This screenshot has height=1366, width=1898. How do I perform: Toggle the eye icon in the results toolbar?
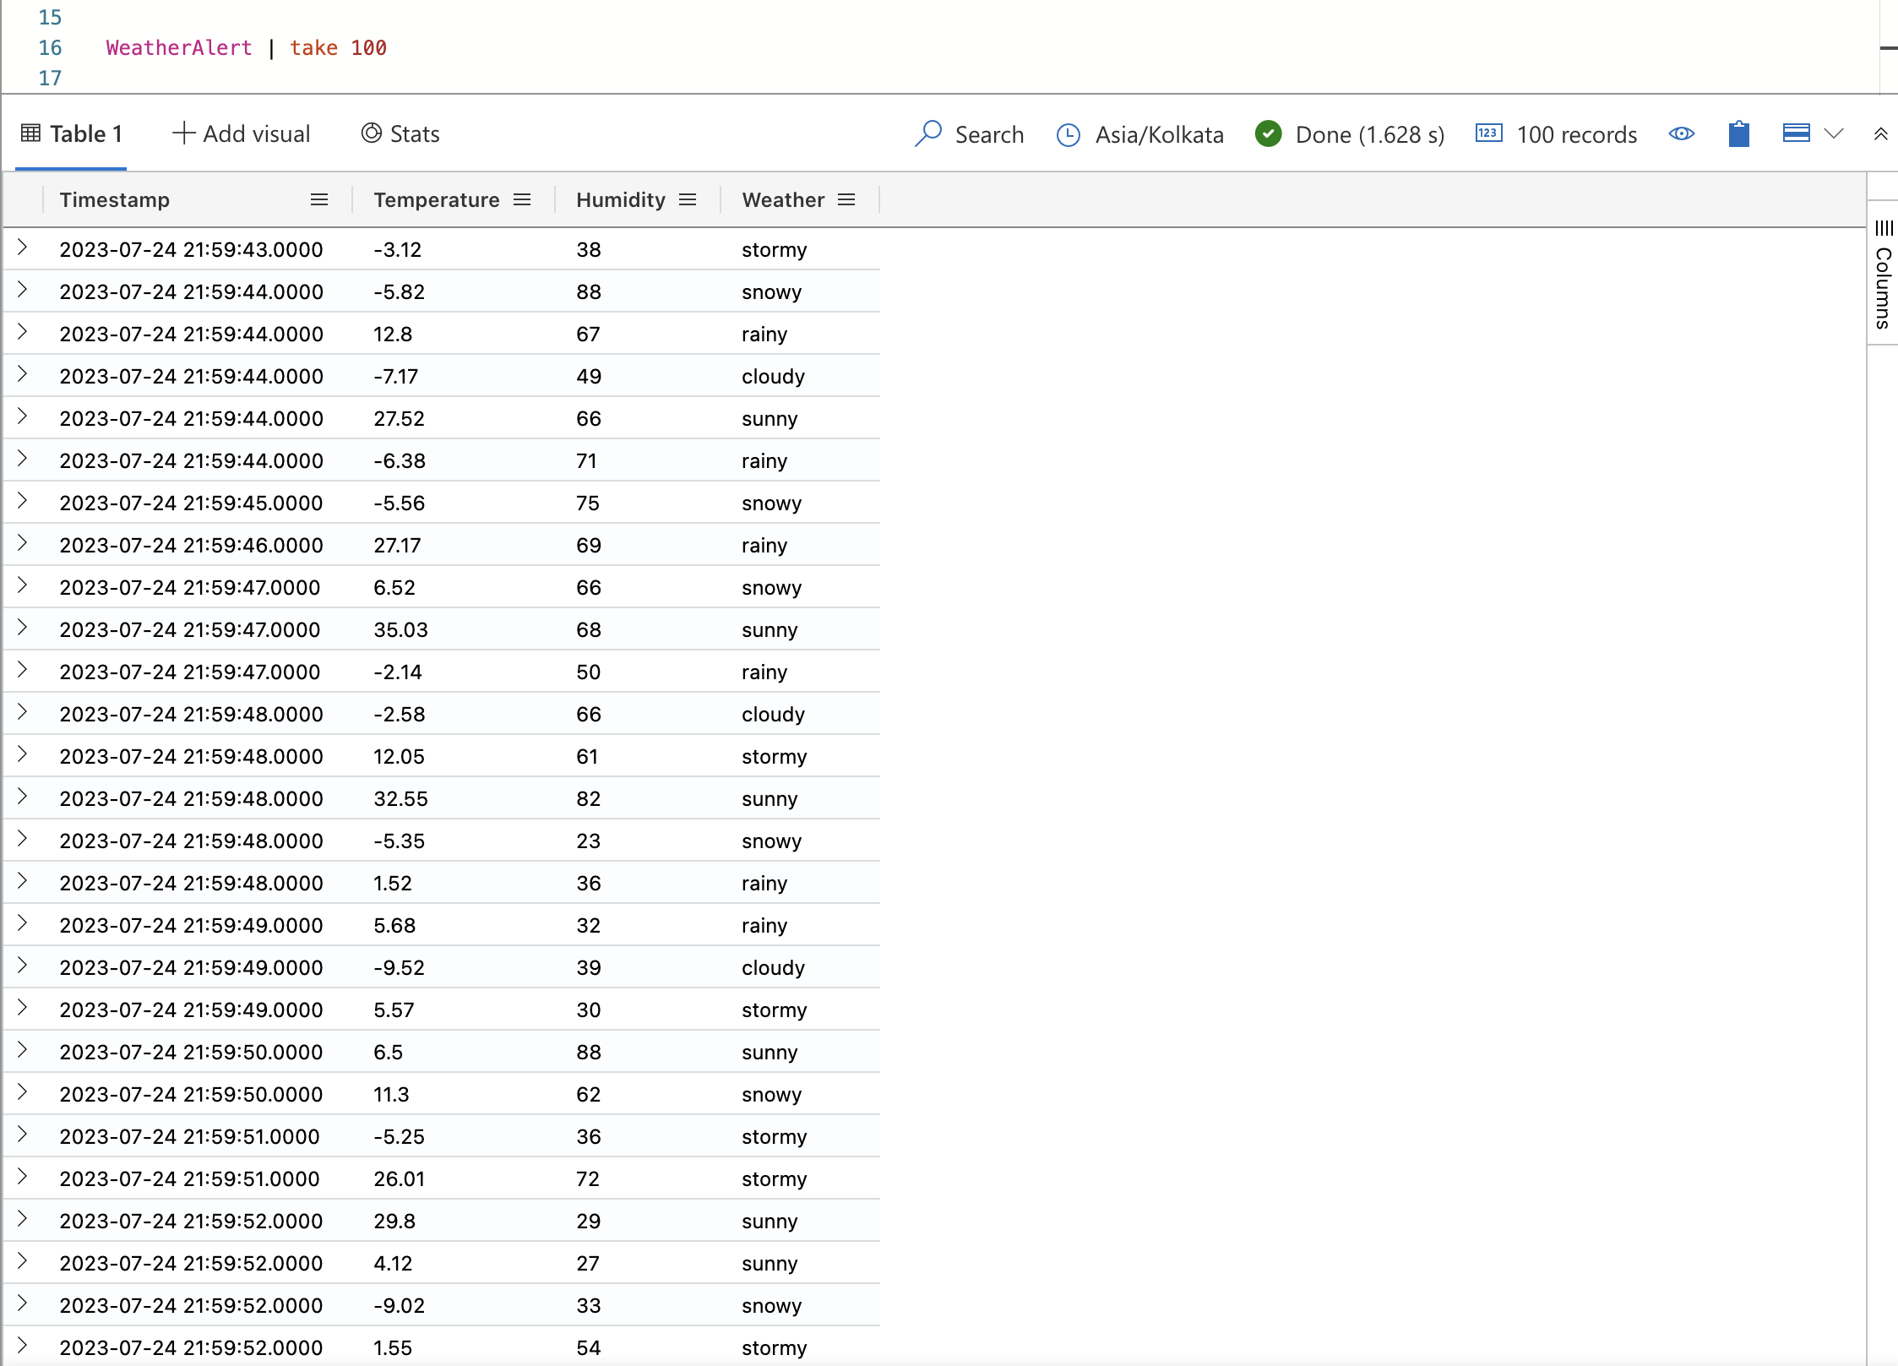[x=1681, y=133]
